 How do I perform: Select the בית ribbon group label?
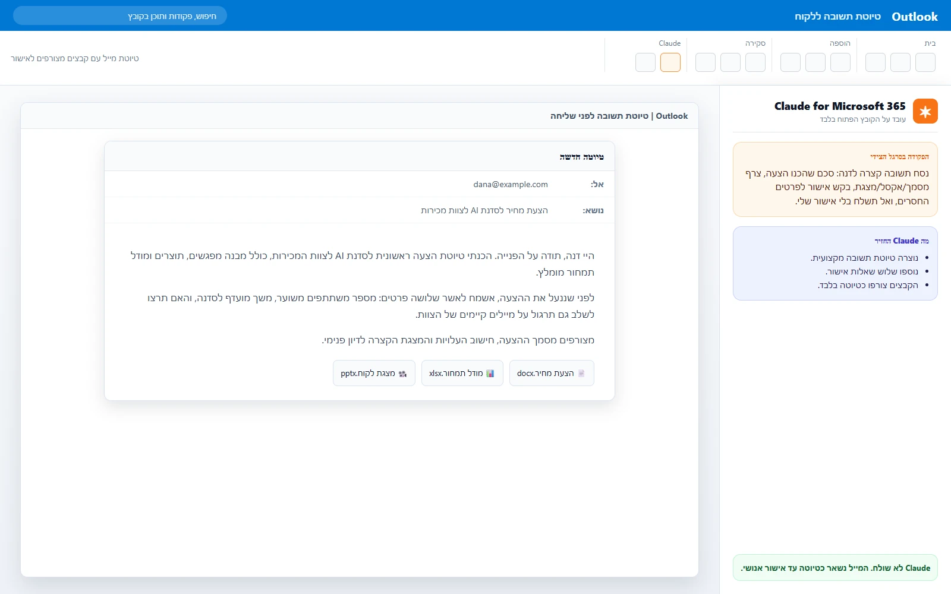tap(930, 43)
